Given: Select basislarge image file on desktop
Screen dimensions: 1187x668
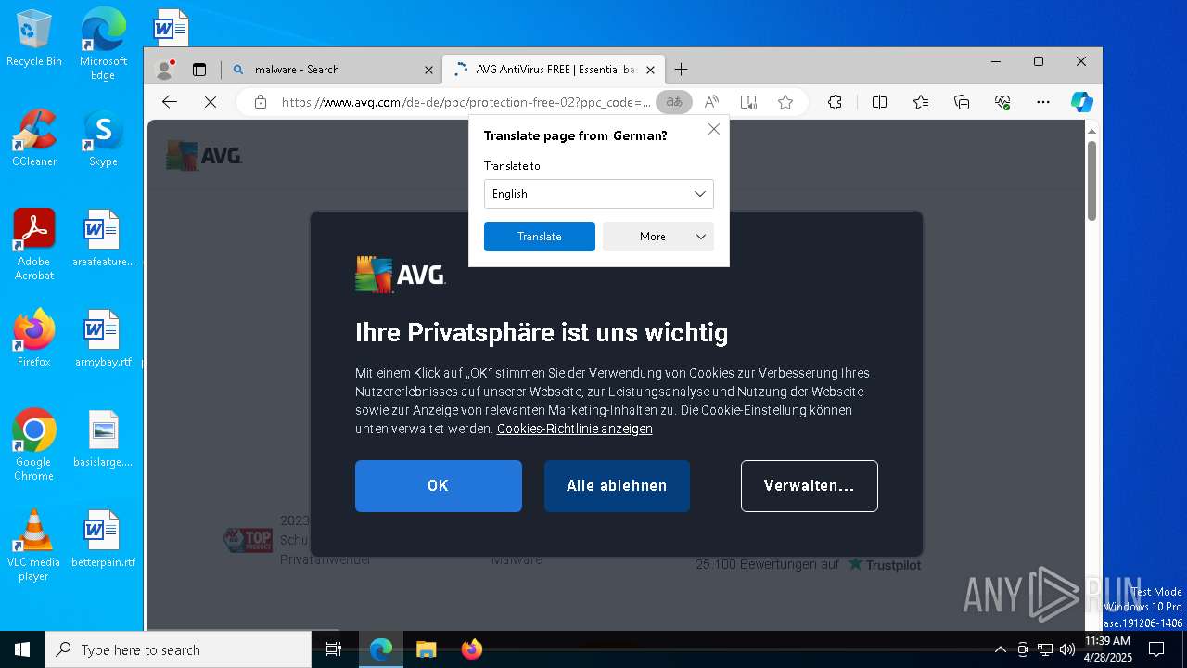Looking at the screenshot, I should click(x=103, y=438).
